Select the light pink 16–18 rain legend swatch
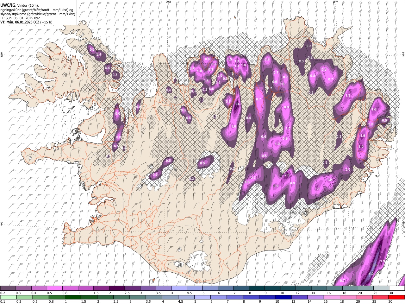The width and height of the screenshot is (405, 304). [332, 297]
